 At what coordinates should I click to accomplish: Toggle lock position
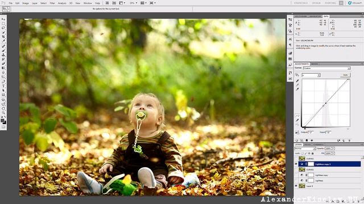coord(309,154)
